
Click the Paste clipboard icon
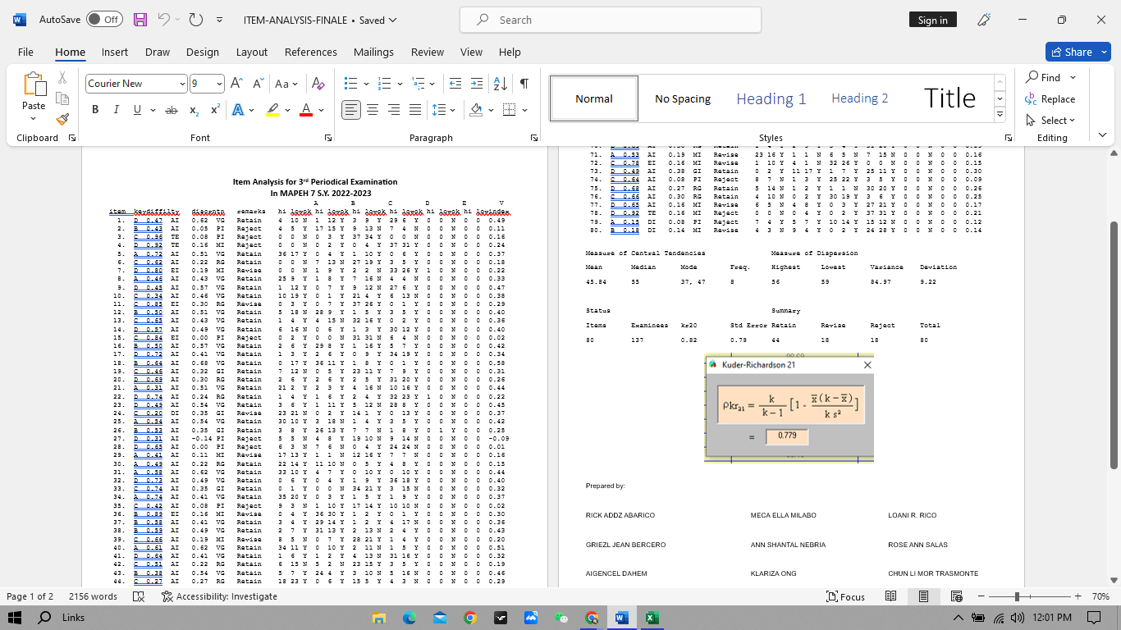pyautogui.click(x=34, y=84)
